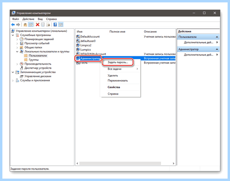Click the Диспетчер устройств icon
This screenshot has width=230, height=181.
[x=21, y=68]
